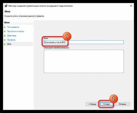Click the Имя rule name input field

click(x=84, y=42)
